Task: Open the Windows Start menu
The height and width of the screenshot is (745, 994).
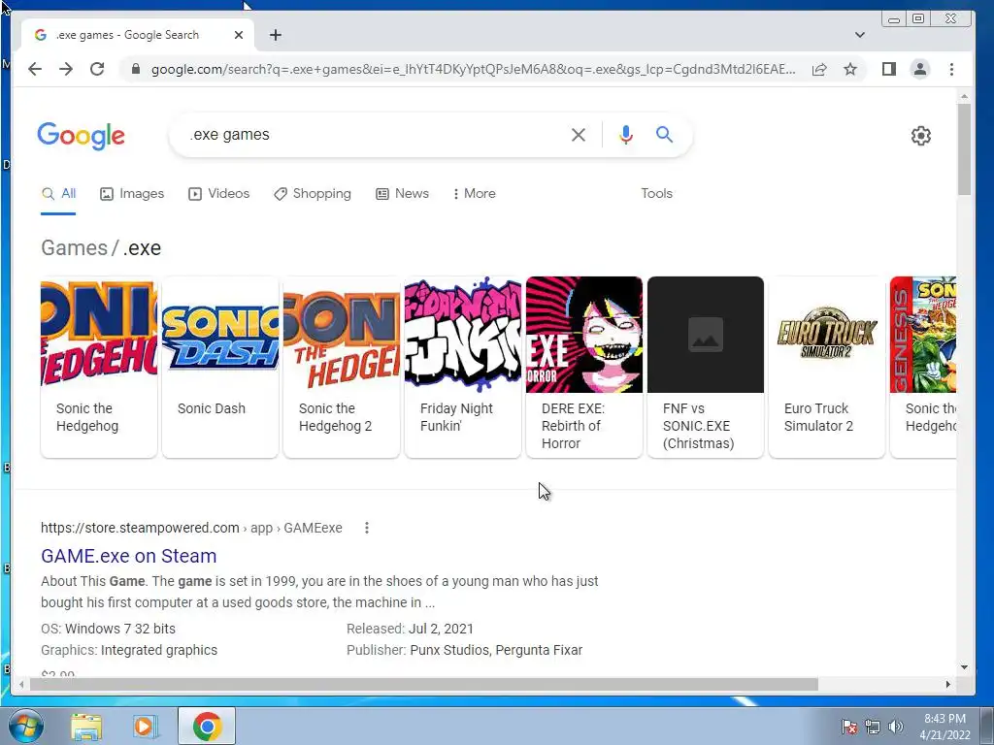Action: (x=26, y=726)
